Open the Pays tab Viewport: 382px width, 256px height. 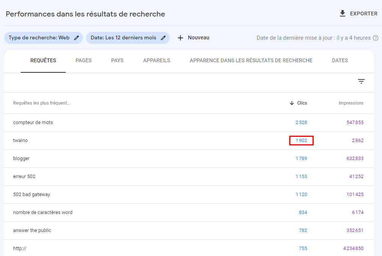click(117, 60)
